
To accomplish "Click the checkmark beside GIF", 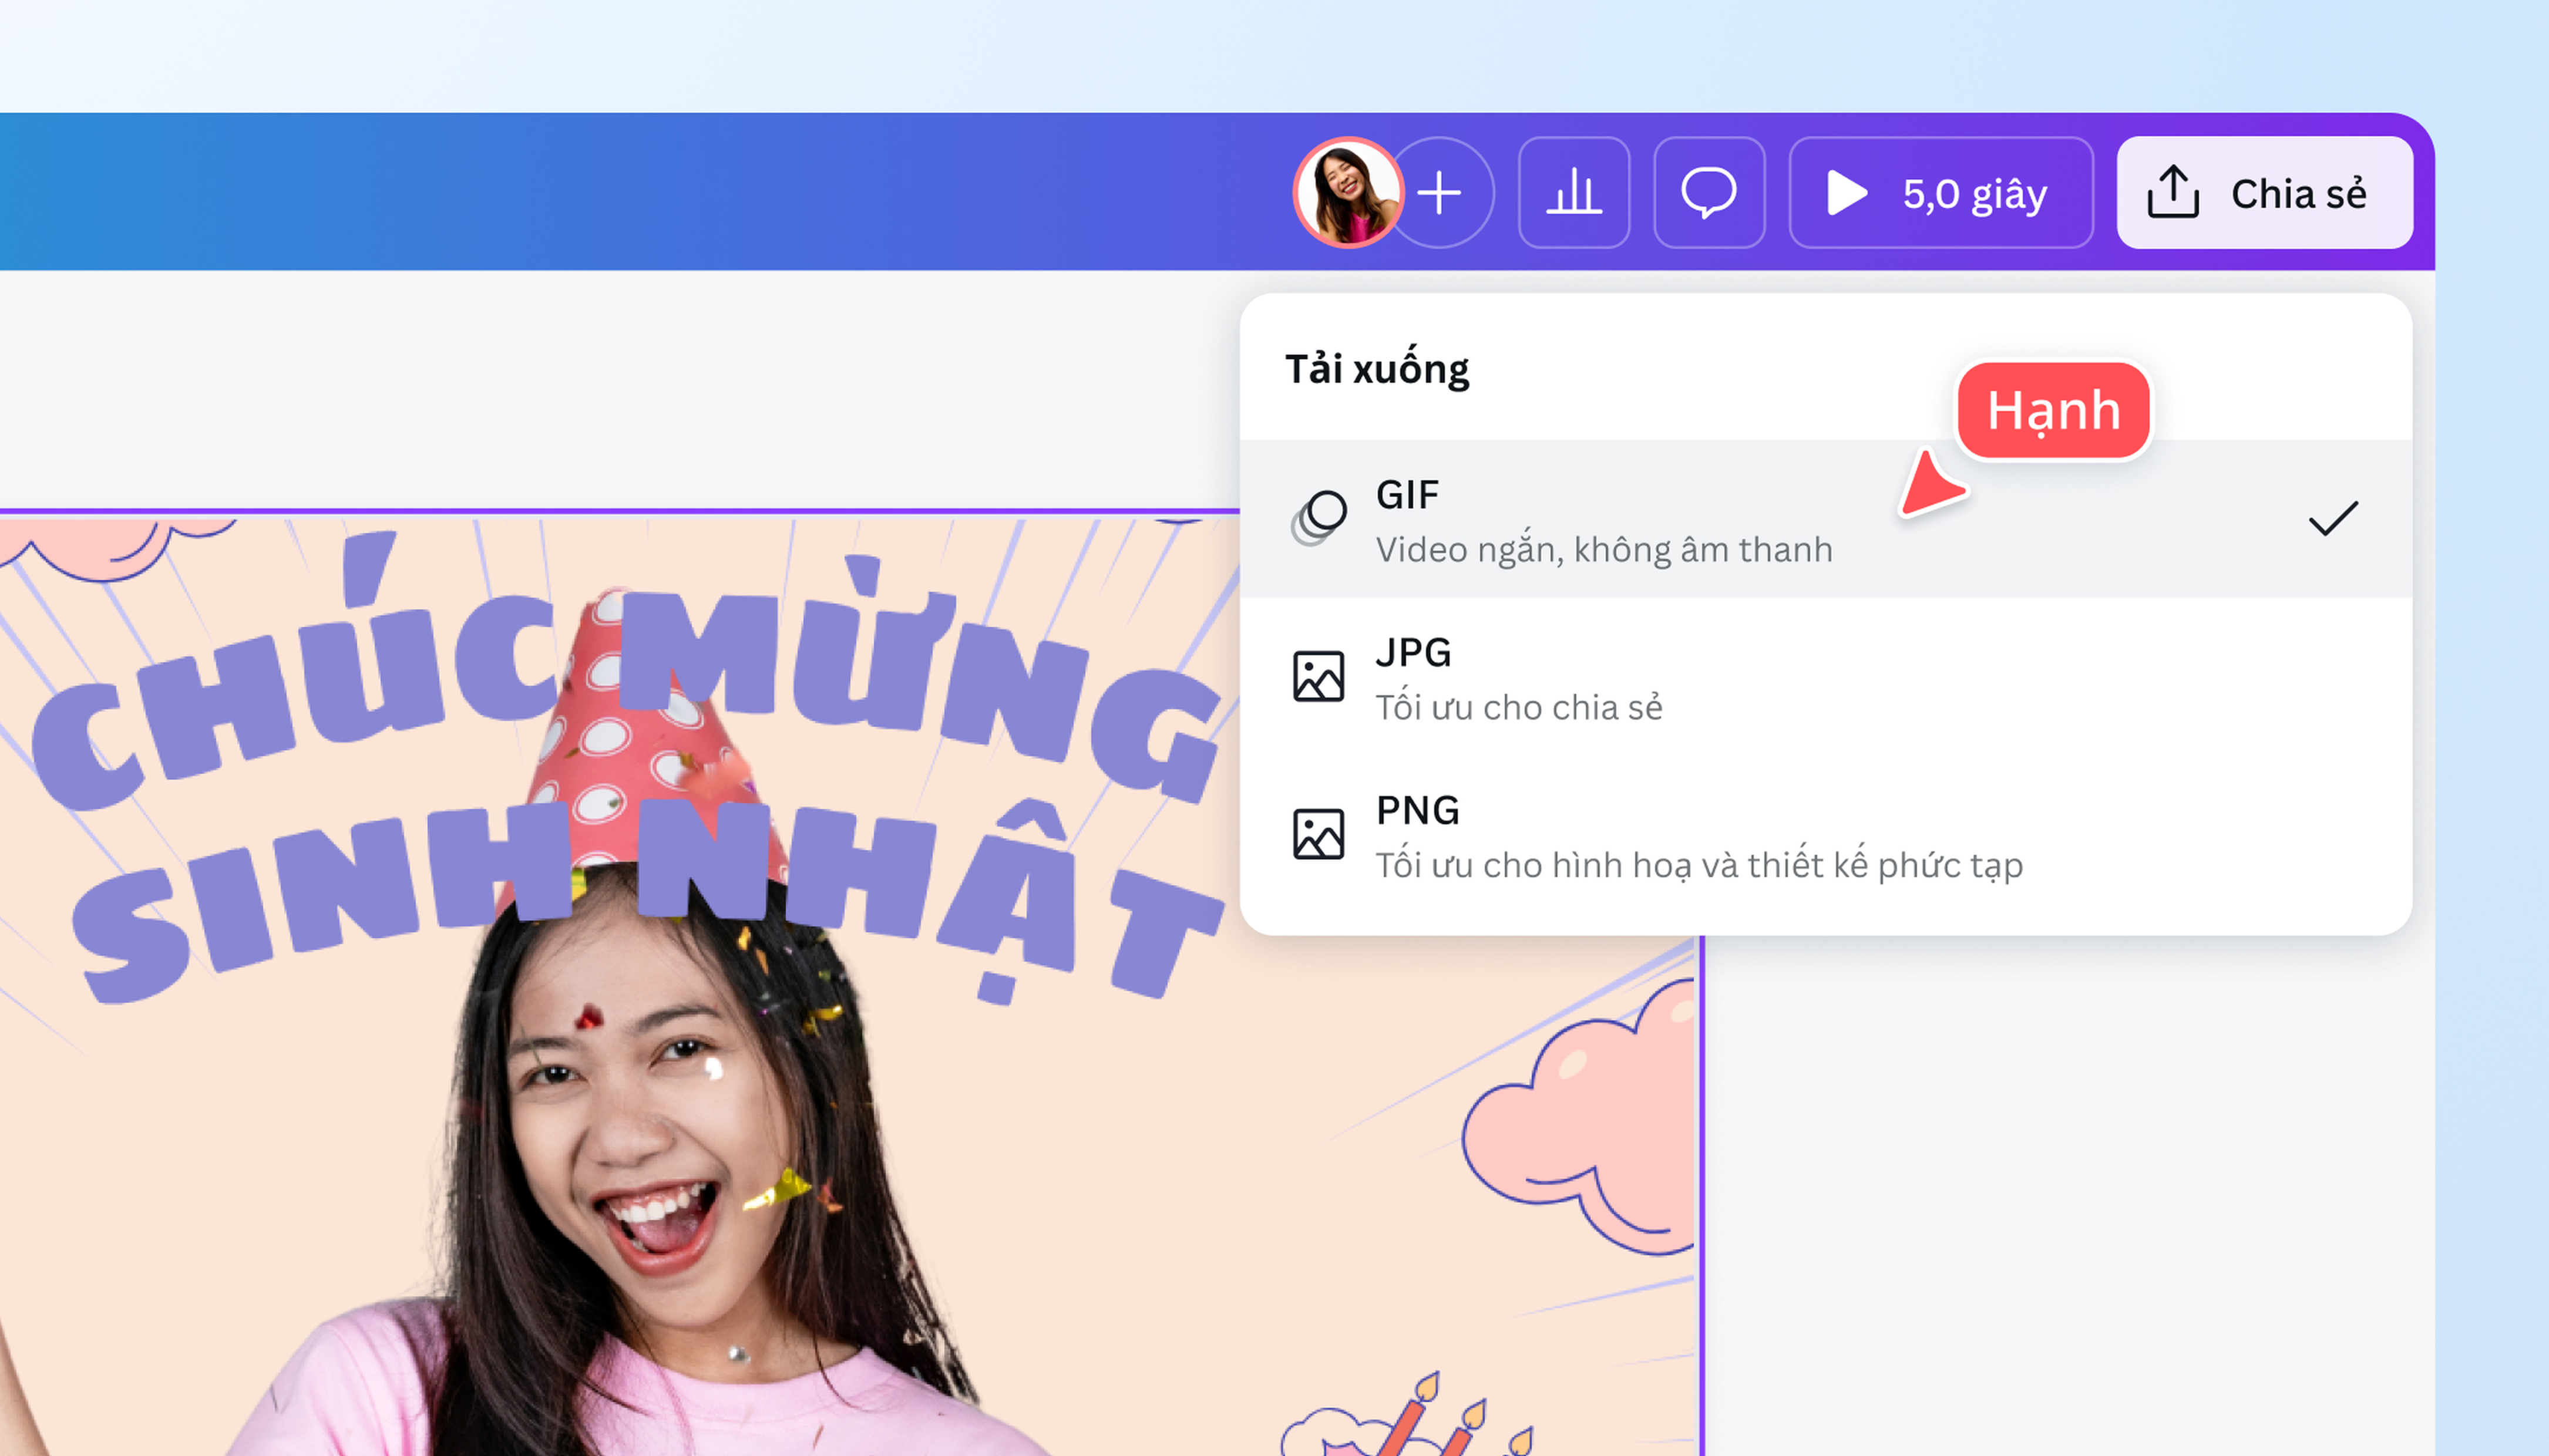I will (x=2333, y=519).
